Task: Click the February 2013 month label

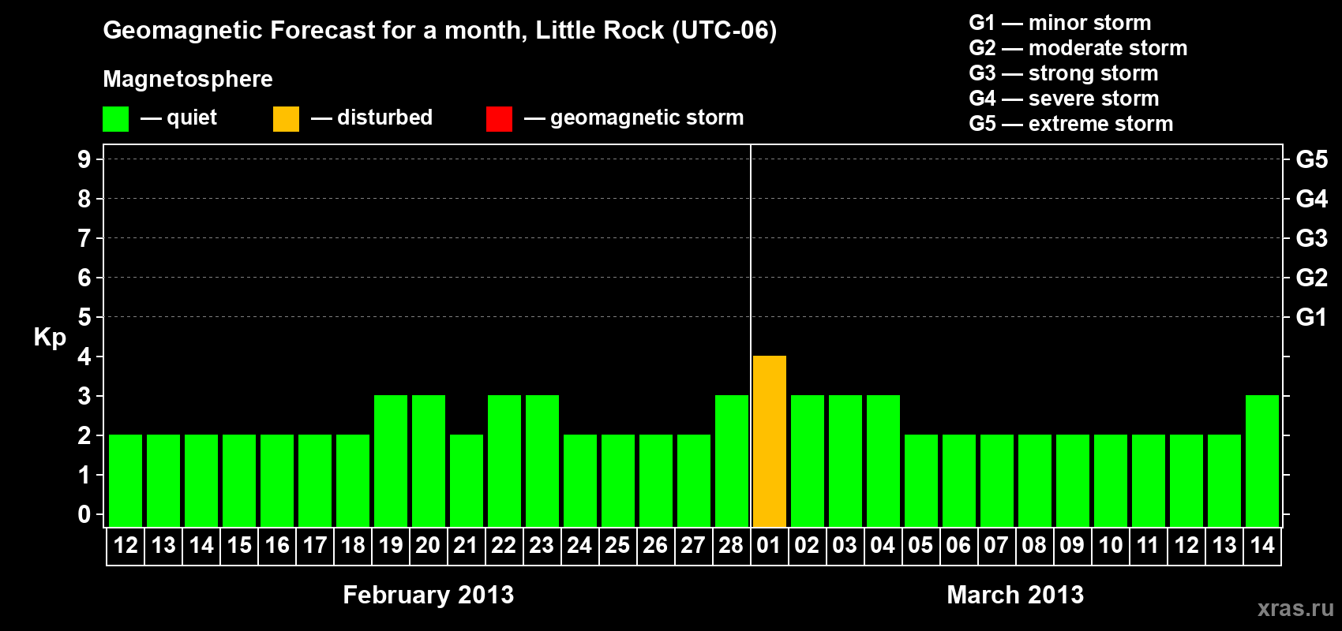Action: pyautogui.click(x=429, y=595)
